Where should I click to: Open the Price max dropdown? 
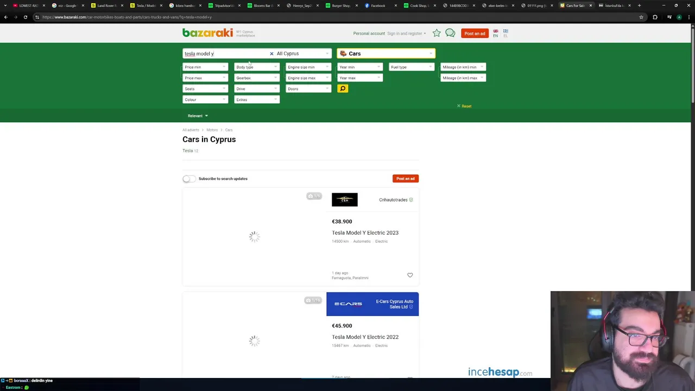click(205, 78)
